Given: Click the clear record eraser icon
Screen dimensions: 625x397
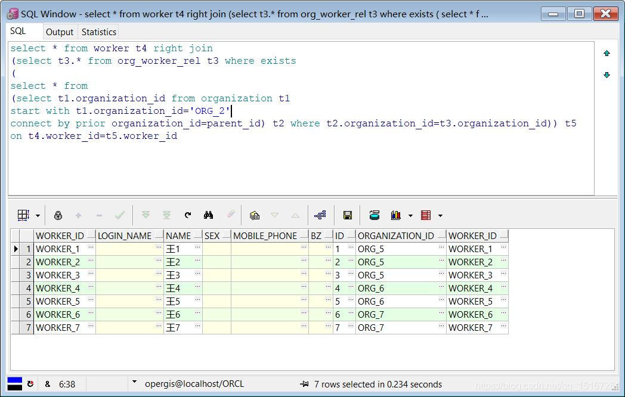Looking at the screenshot, I should [x=231, y=215].
